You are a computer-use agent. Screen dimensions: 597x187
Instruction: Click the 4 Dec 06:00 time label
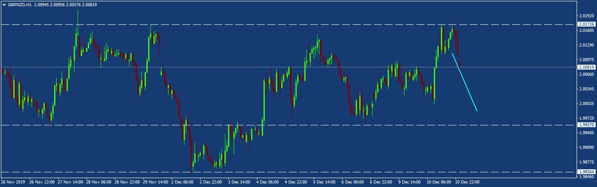267,182
